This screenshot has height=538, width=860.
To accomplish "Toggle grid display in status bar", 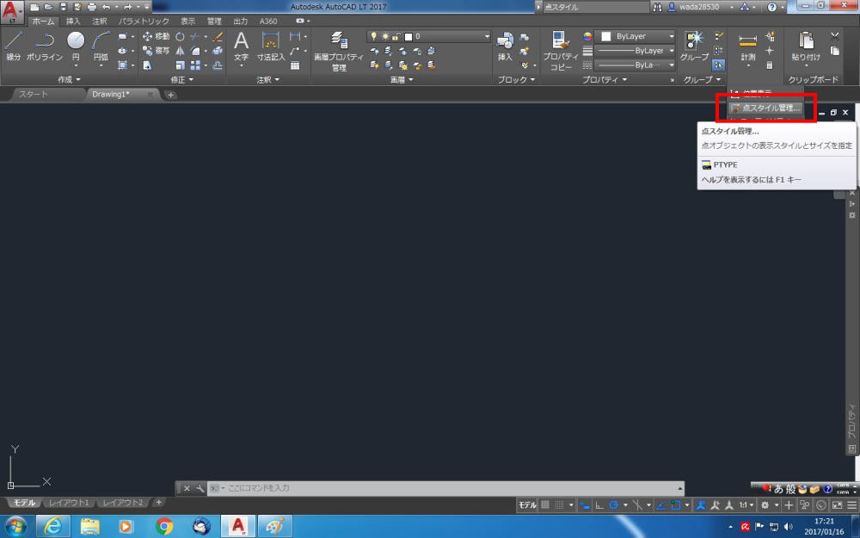I will [x=545, y=505].
